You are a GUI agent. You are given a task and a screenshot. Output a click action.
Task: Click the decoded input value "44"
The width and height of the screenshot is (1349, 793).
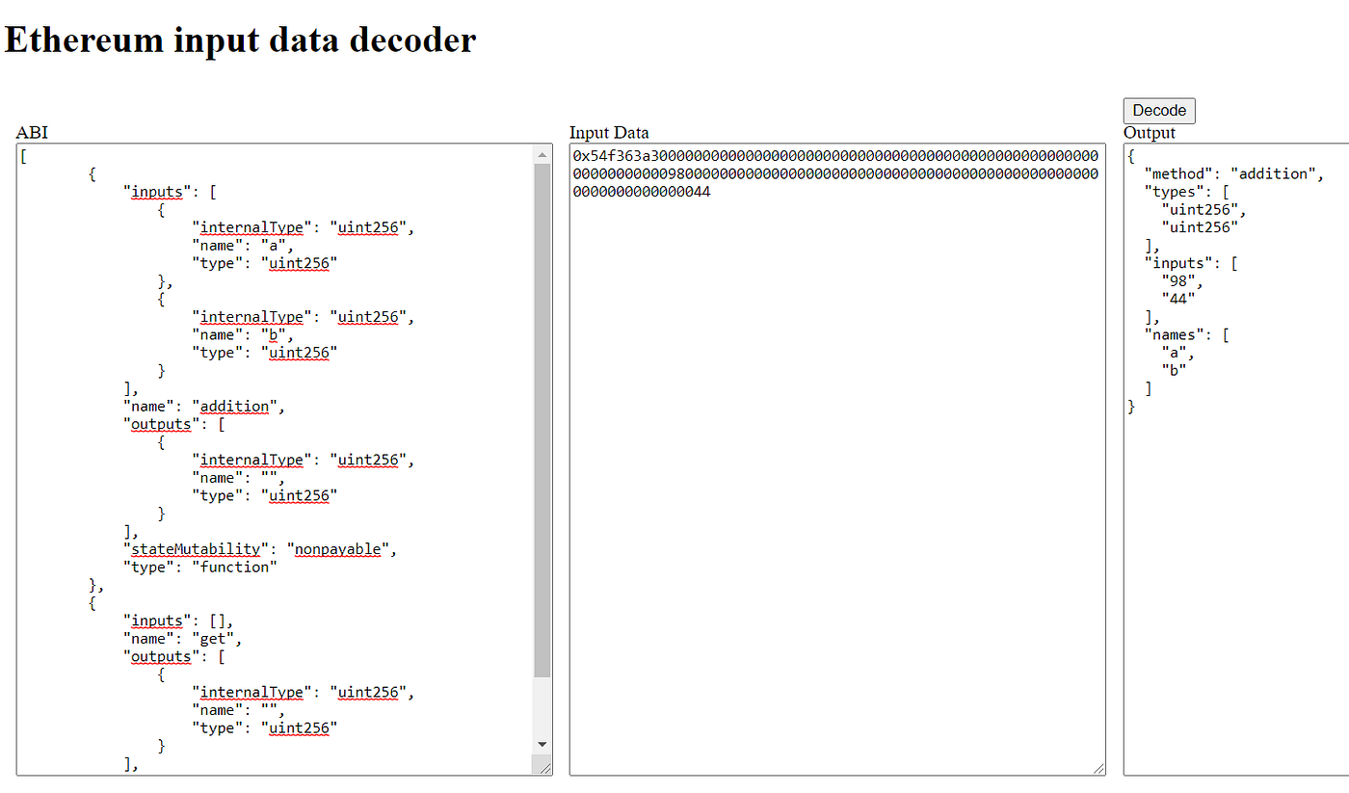click(1177, 298)
